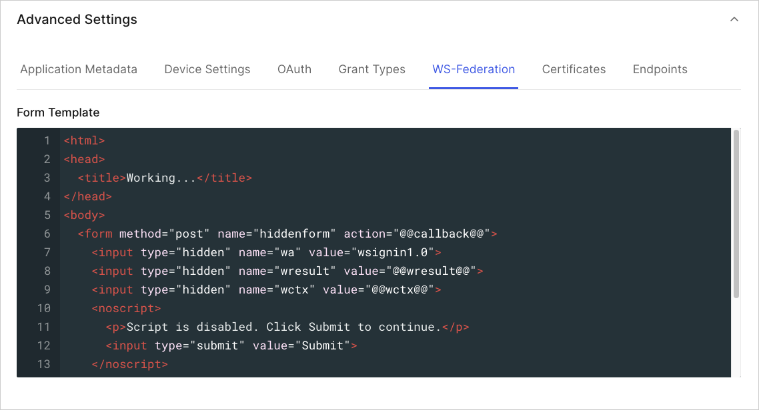View the Grant Types tab
Image resolution: width=759 pixels, height=410 pixels.
tap(371, 69)
